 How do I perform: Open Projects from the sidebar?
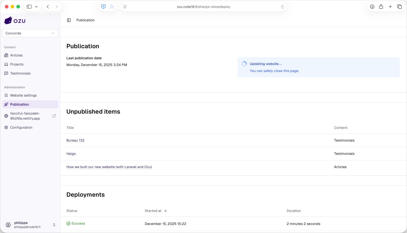click(x=17, y=64)
